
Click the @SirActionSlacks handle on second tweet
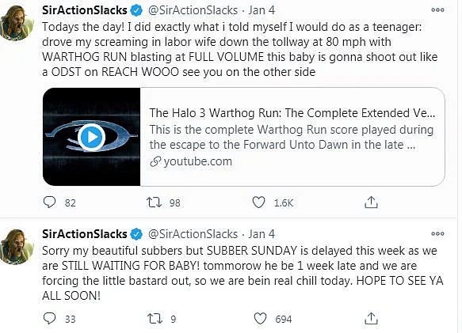tap(193, 234)
